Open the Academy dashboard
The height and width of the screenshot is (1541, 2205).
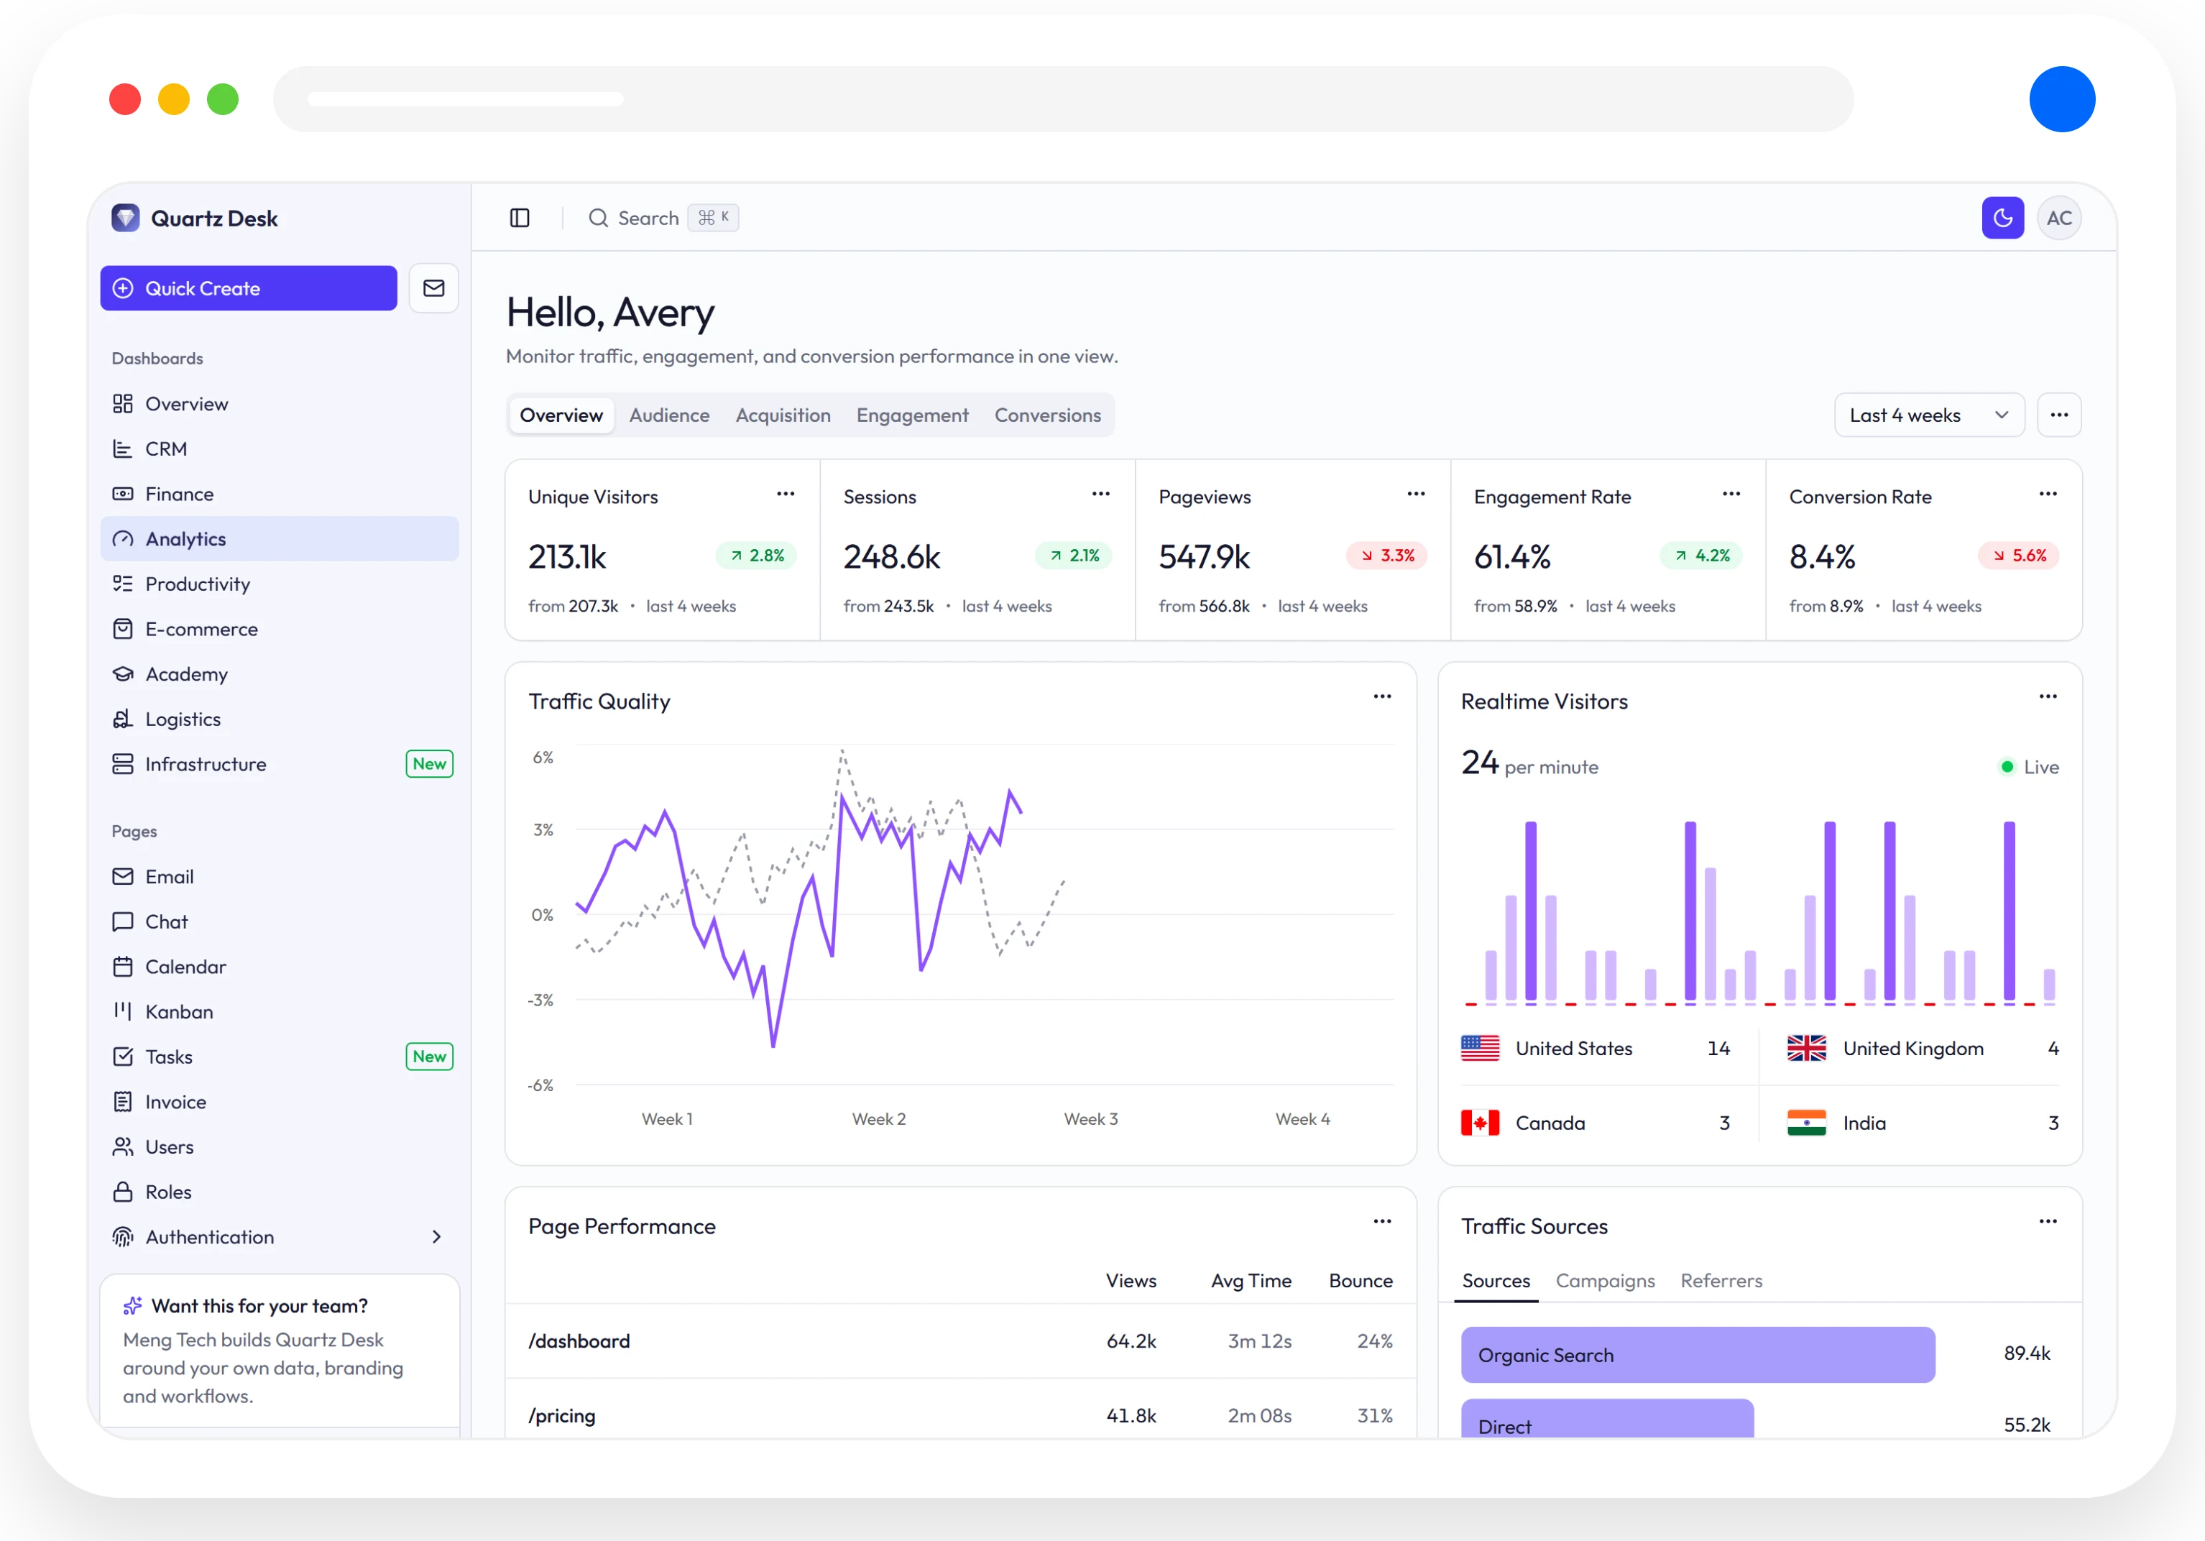pos(280,674)
